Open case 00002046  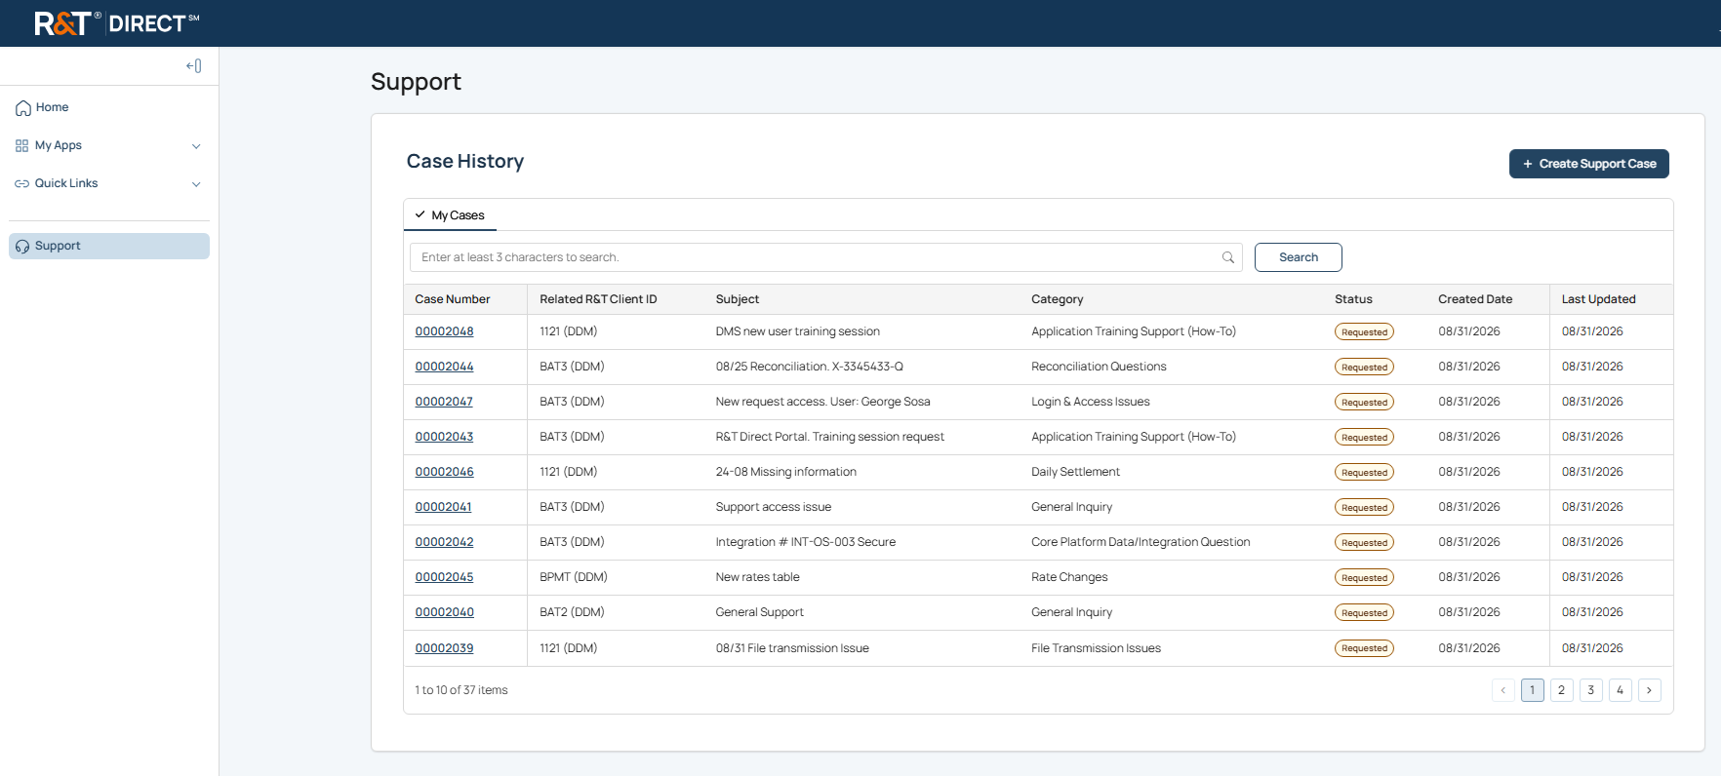444,472
